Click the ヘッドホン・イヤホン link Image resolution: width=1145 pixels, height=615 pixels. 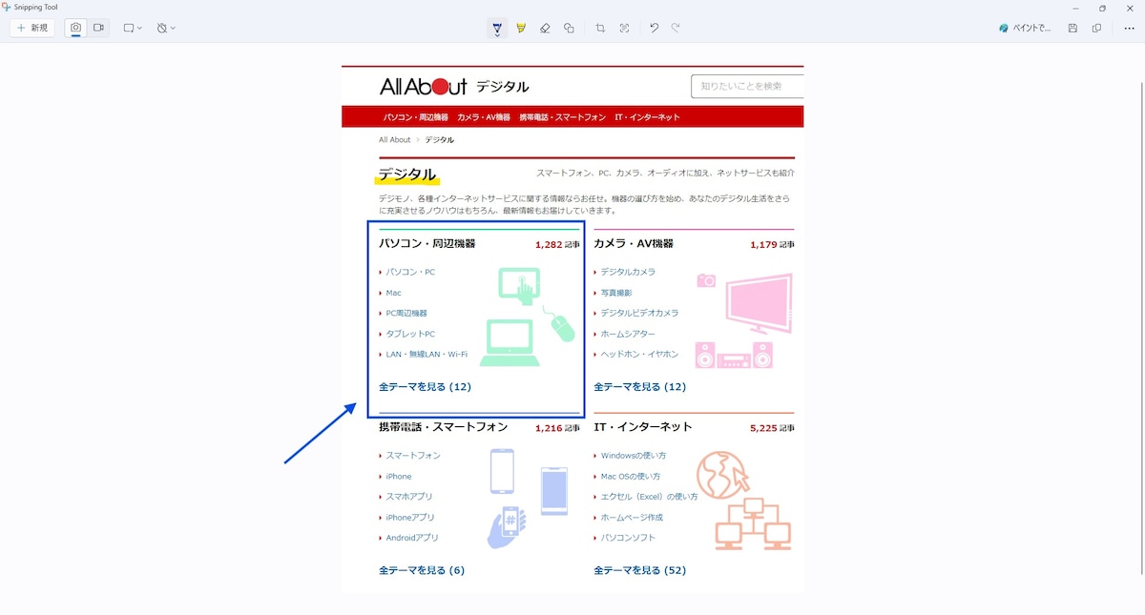click(x=639, y=354)
